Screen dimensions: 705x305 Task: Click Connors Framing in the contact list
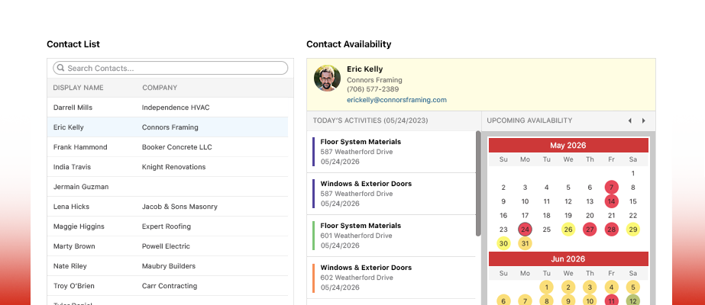tap(170, 127)
